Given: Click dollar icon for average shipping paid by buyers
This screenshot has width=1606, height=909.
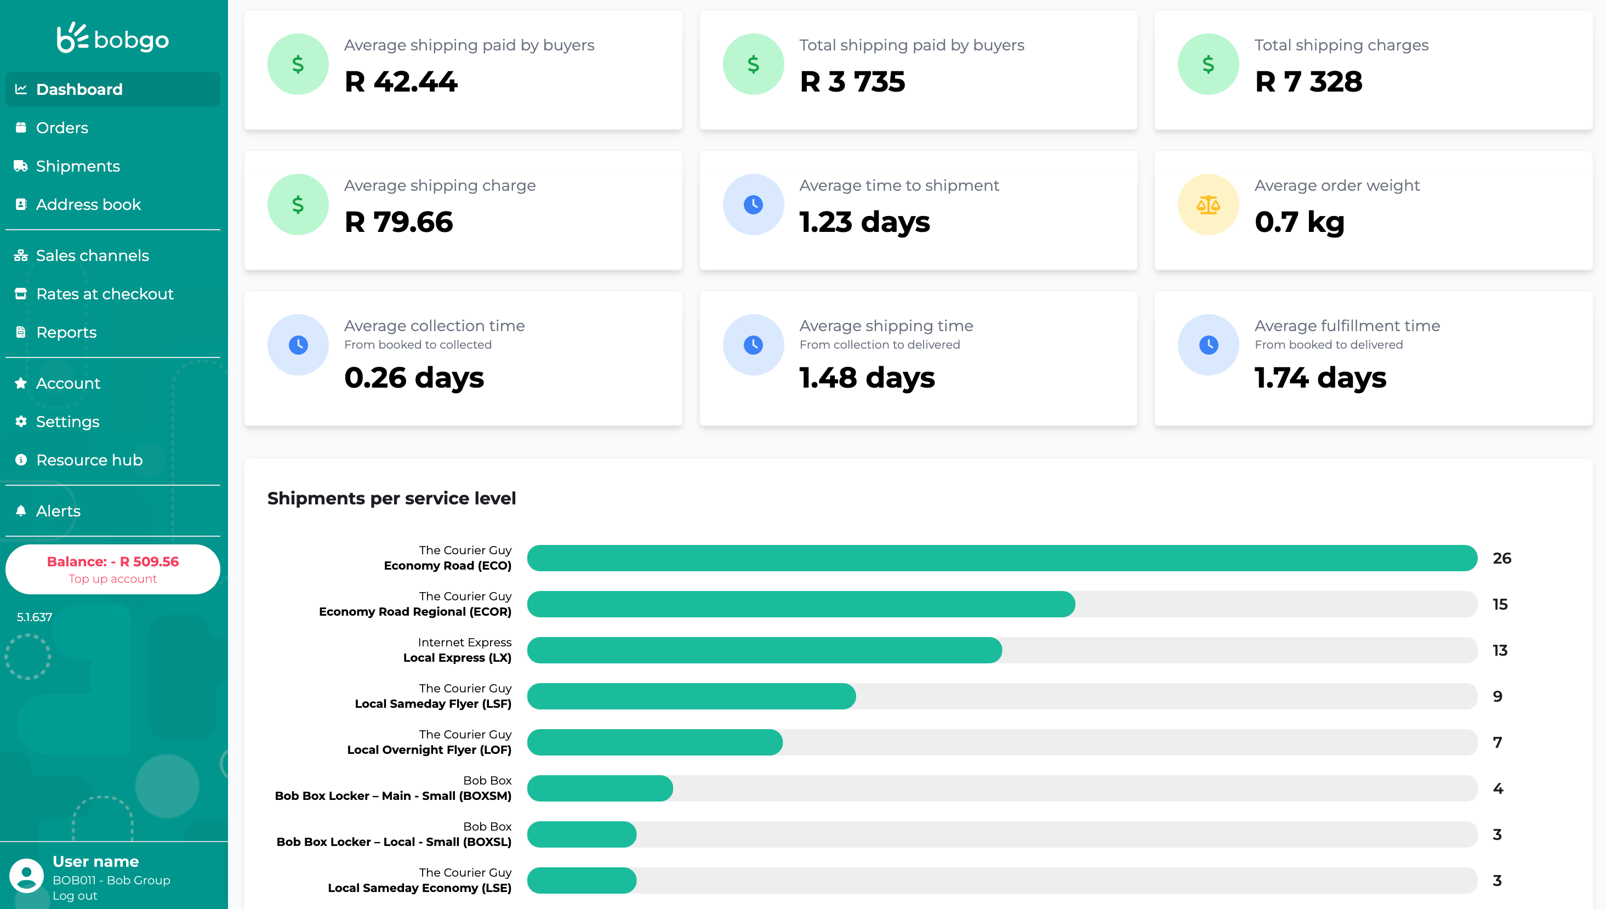Looking at the screenshot, I should click(x=298, y=64).
